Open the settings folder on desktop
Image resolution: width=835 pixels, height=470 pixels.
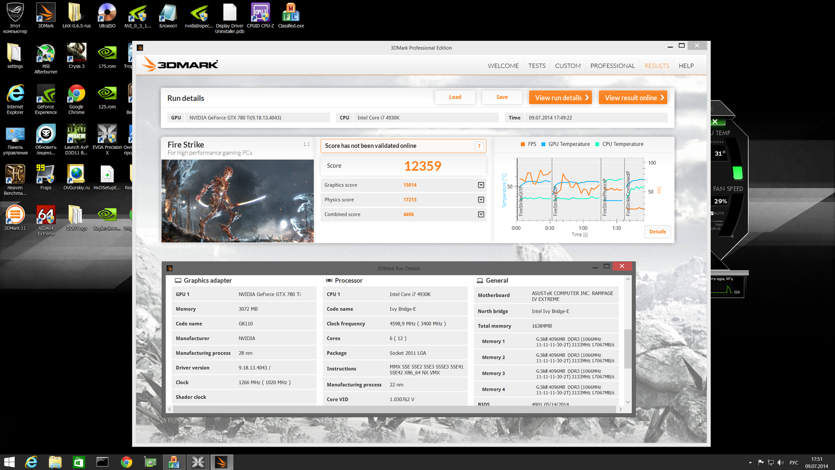click(15, 56)
